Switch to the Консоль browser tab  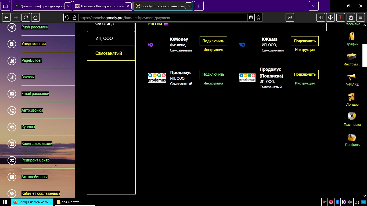[x=103, y=6]
